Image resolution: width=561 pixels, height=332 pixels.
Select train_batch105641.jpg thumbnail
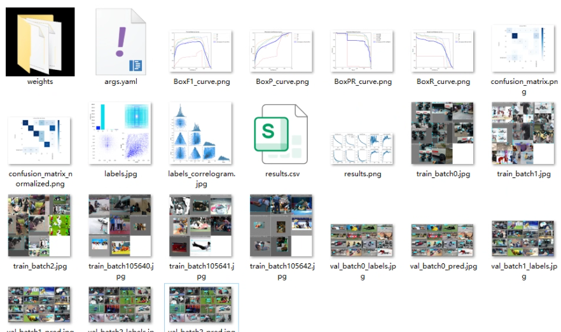pos(200,225)
